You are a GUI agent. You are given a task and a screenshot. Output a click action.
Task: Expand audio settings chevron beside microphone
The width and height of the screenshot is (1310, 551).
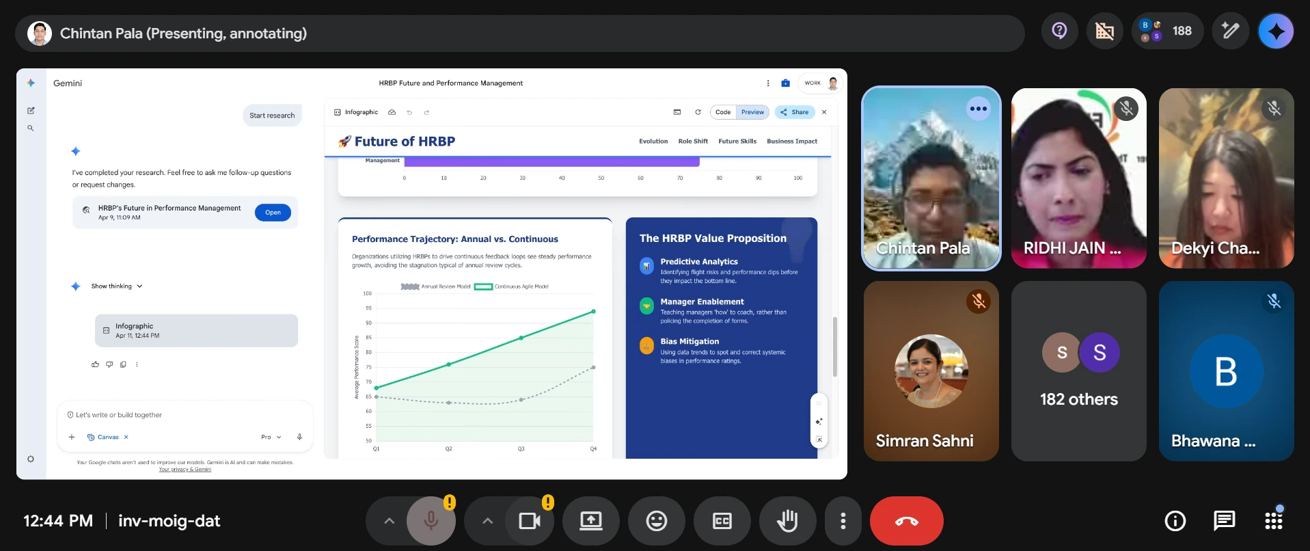coord(389,521)
